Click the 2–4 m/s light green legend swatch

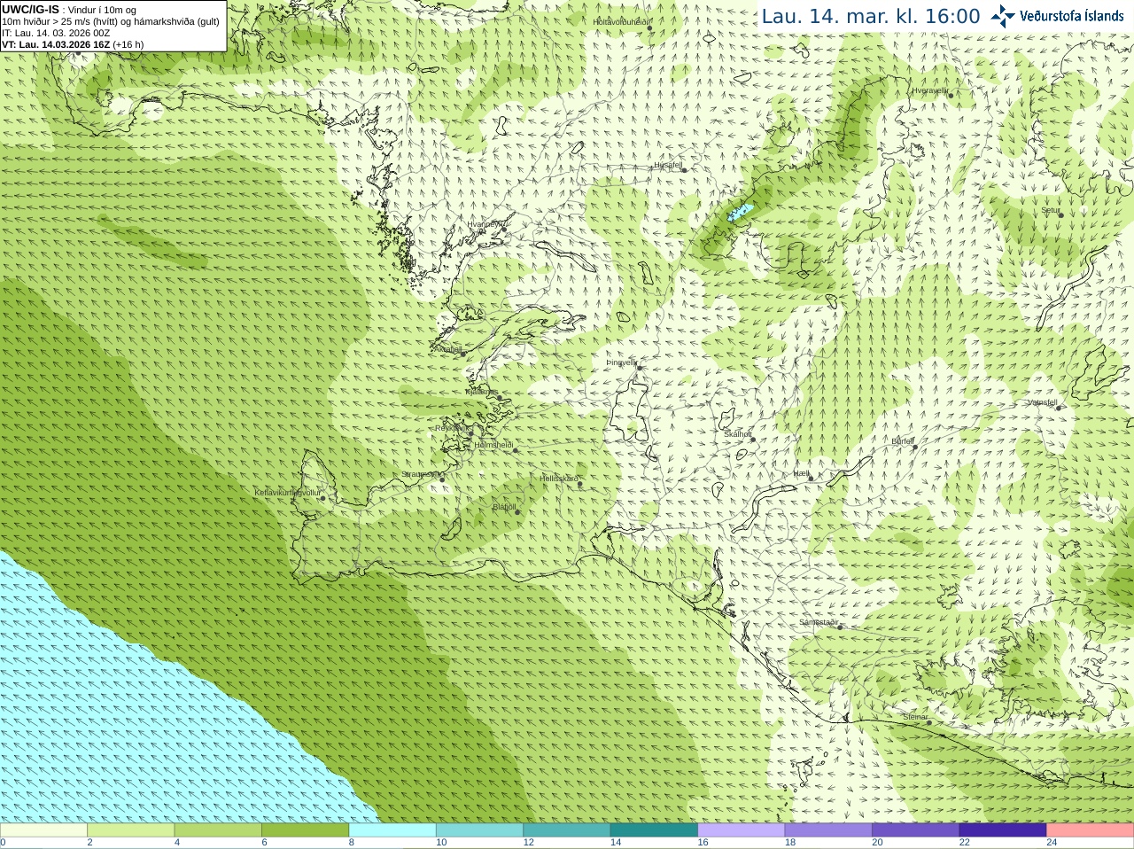coord(131,830)
